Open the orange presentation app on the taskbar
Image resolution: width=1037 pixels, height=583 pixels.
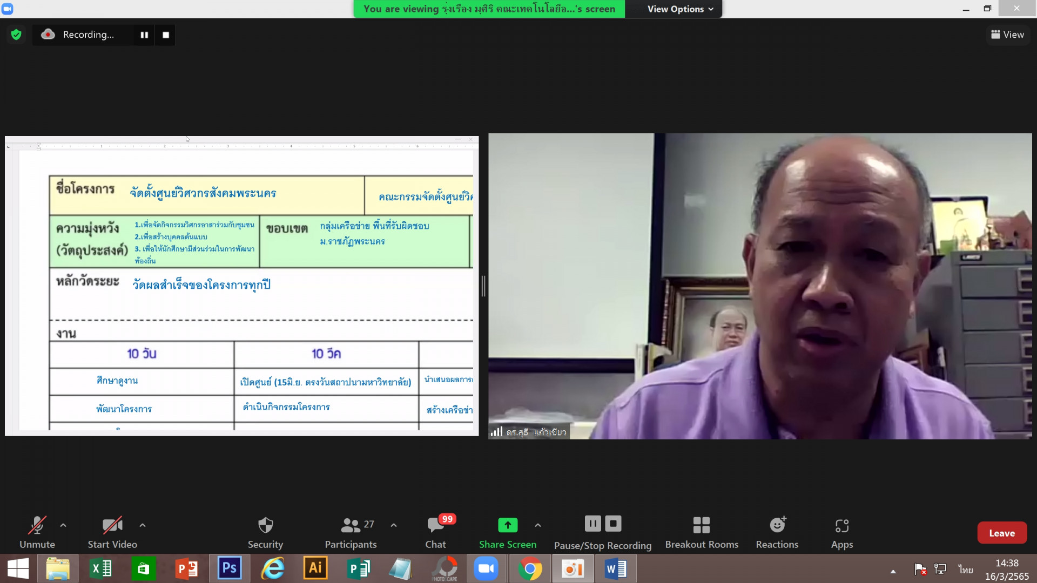[573, 568]
